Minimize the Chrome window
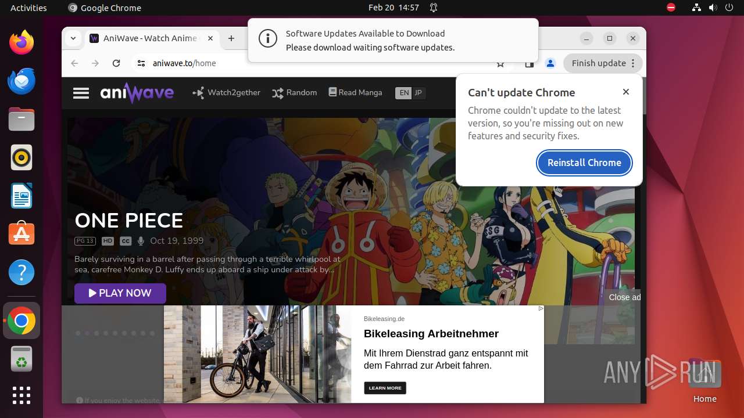This screenshot has width=744, height=418. [586, 38]
